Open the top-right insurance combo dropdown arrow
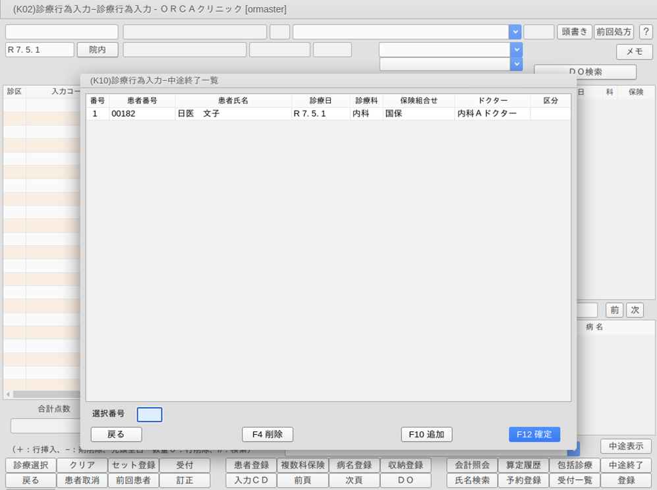The height and width of the screenshot is (490, 657). coord(515,32)
